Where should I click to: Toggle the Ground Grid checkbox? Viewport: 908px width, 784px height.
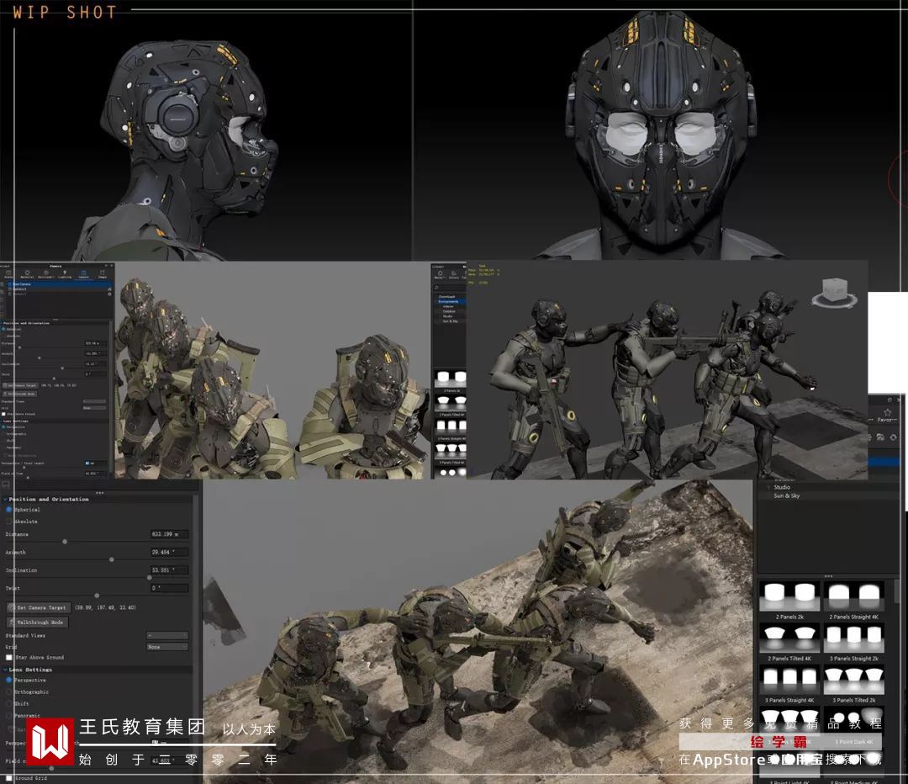click(8, 778)
